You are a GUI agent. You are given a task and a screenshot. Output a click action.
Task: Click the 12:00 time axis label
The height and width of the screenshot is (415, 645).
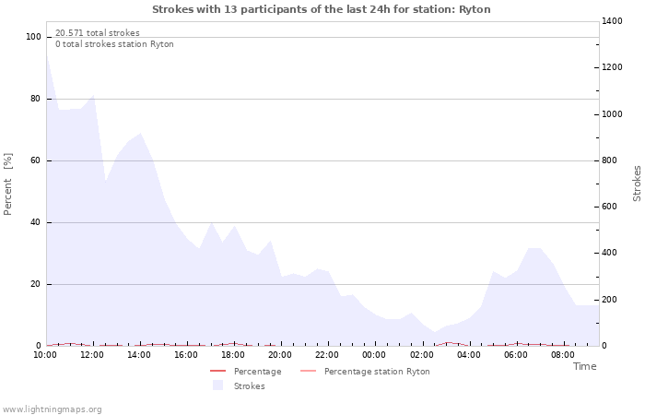[92, 355]
